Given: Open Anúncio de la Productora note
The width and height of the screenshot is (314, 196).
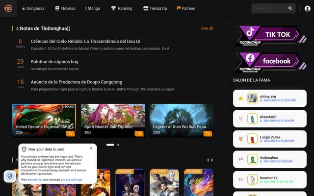Looking at the screenshot, I should point(77,82).
